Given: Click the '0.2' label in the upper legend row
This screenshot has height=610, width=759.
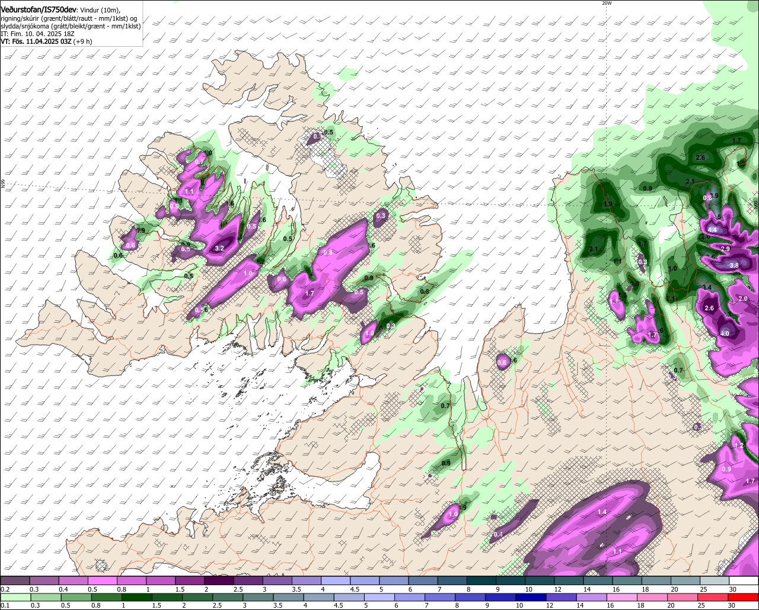Looking at the screenshot, I should tap(5, 589).
